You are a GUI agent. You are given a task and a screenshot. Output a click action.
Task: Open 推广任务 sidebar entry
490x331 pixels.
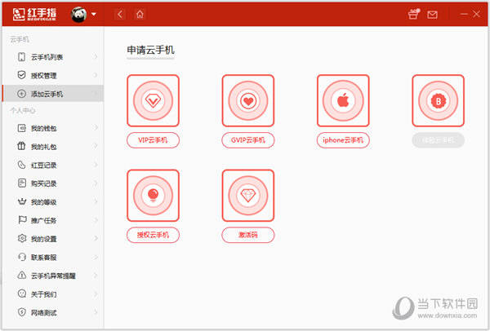(53, 220)
